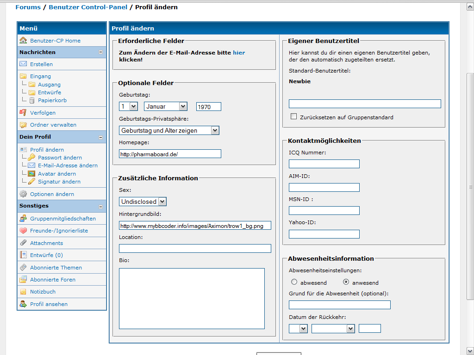Check Zurücksetzen auf Gruppenstandard checkbox
Image resolution: width=474 pixels, height=355 pixels.
coord(293,116)
